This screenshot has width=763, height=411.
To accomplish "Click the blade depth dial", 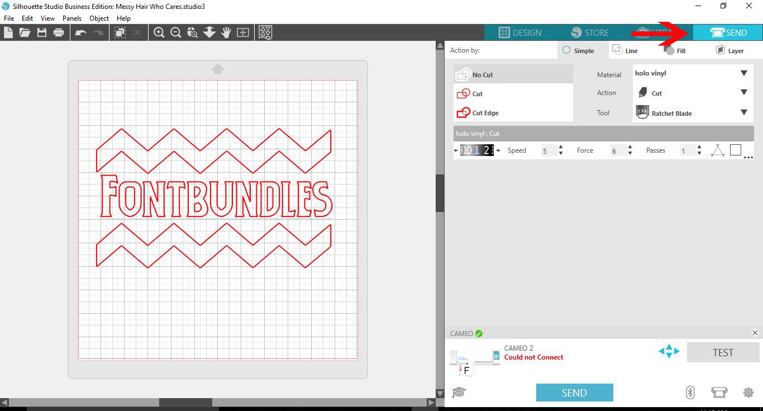I will [x=476, y=150].
